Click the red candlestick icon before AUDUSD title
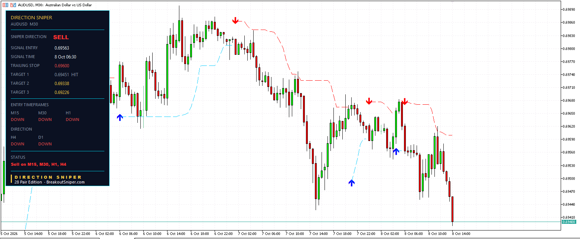 (x=13, y=5)
